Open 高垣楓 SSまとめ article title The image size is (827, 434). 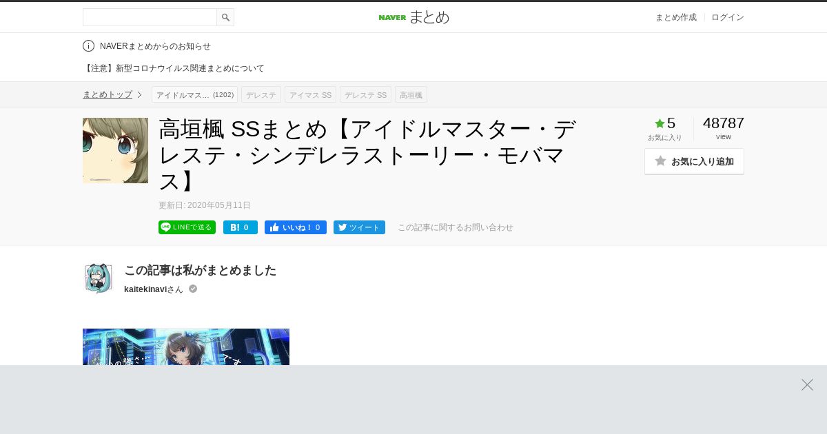click(x=367, y=154)
